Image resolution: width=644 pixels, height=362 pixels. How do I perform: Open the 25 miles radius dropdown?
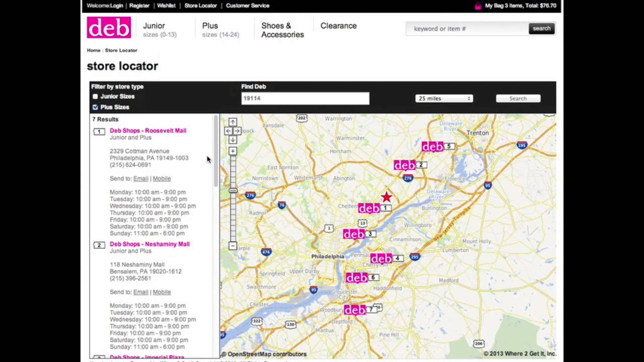pos(444,99)
